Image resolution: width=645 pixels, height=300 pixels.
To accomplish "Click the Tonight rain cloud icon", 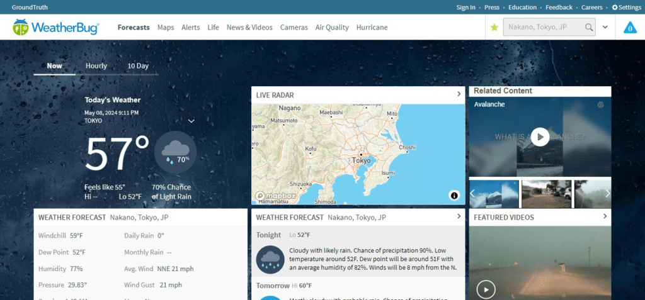I will point(270,260).
